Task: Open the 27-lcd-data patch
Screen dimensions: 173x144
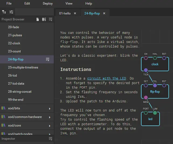Action: click(27, 83)
